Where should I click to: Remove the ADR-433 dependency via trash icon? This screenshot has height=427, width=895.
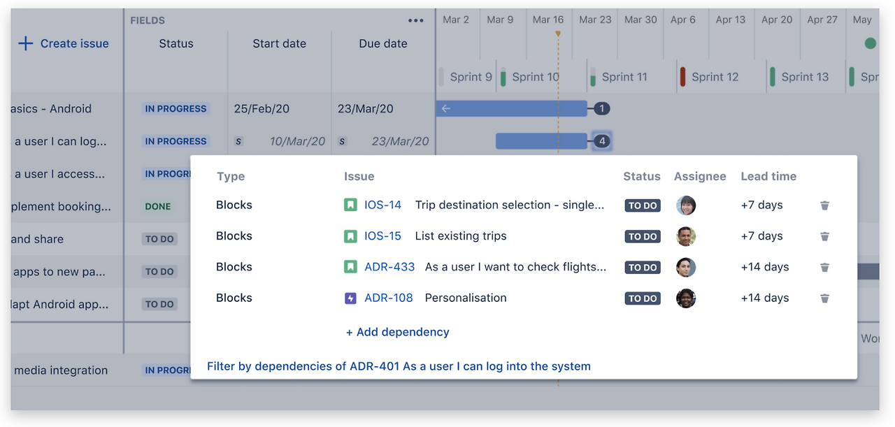point(824,267)
